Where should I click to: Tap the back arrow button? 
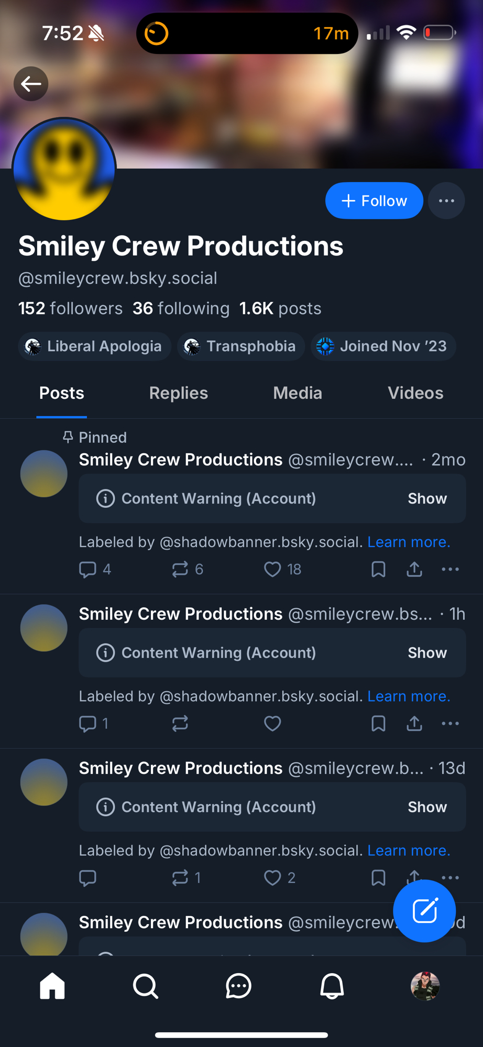click(x=31, y=84)
